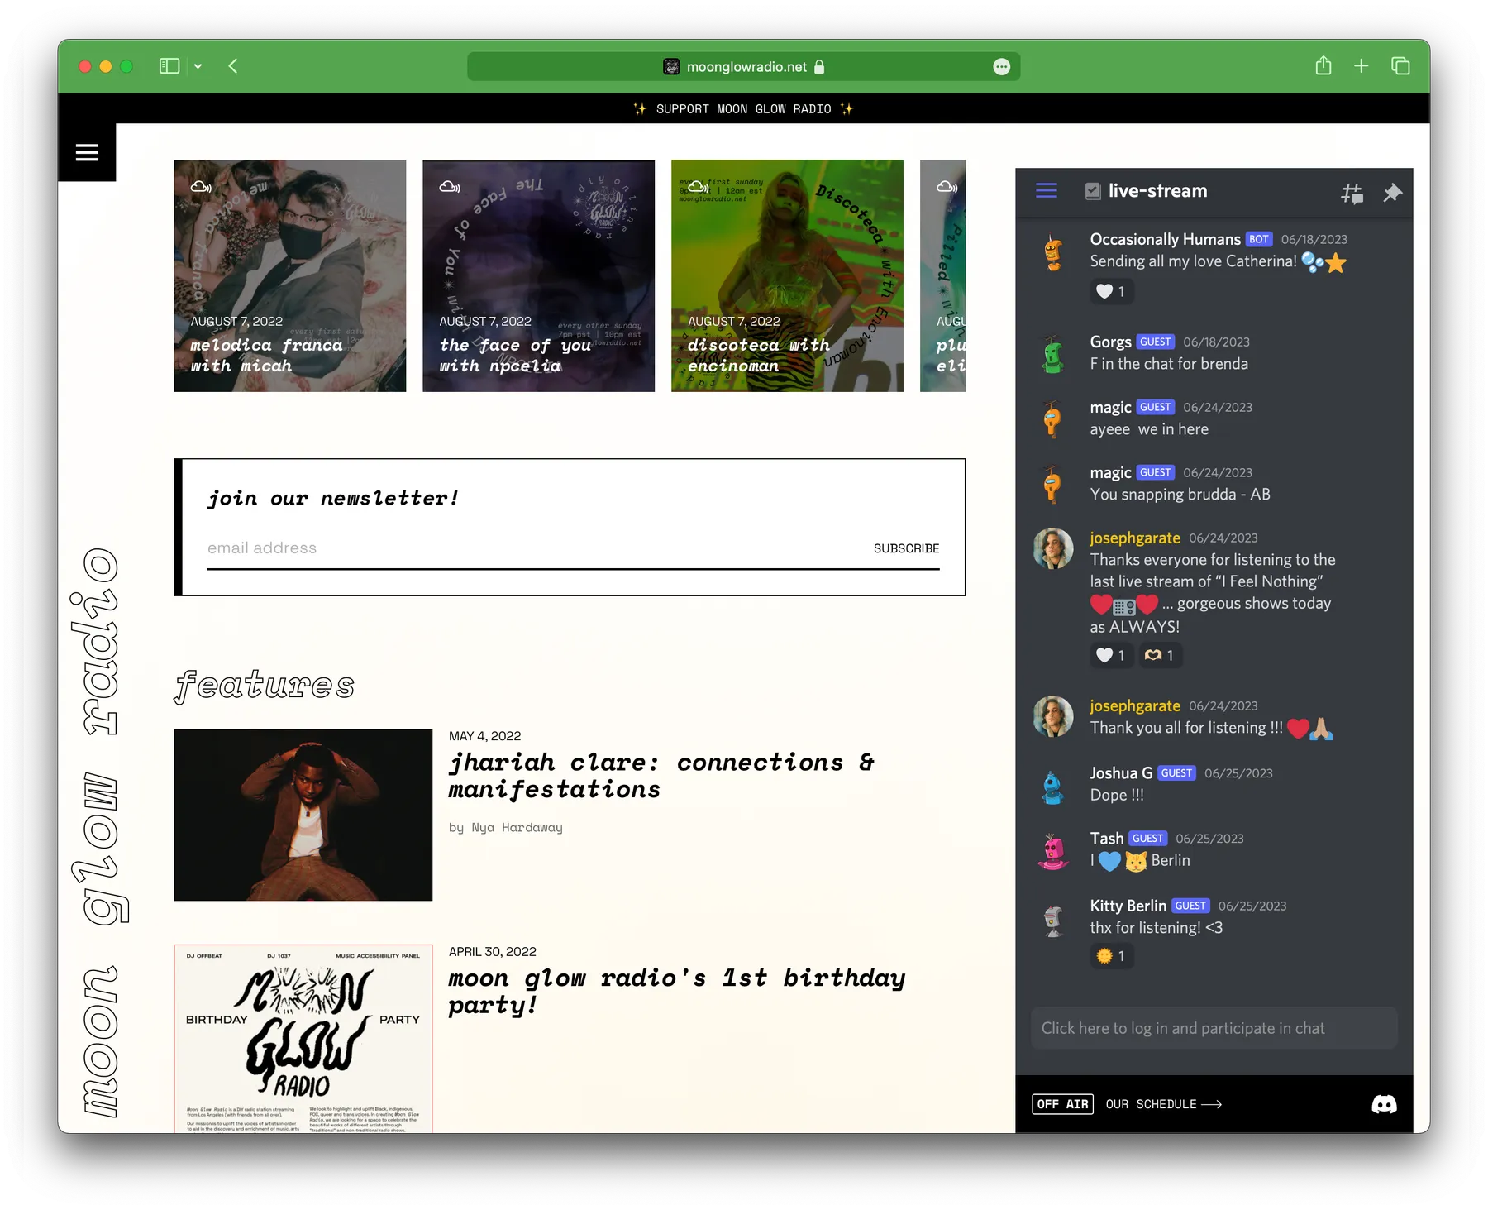The height and width of the screenshot is (1210, 1488).
Task: Click the chat login field to participate
Action: coord(1213,1028)
